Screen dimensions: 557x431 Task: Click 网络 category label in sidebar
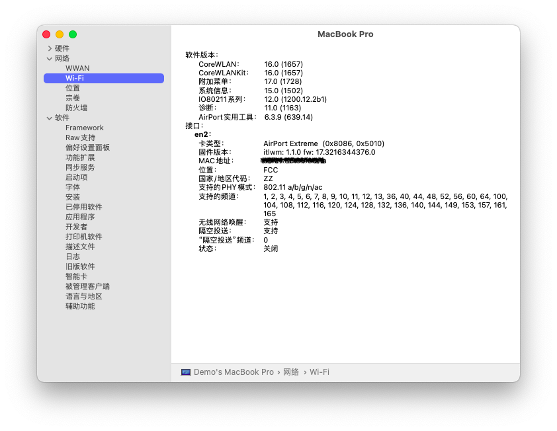coord(62,58)
